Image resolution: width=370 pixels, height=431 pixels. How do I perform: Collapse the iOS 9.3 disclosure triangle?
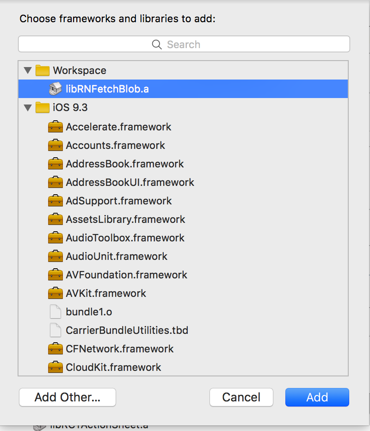28,107
